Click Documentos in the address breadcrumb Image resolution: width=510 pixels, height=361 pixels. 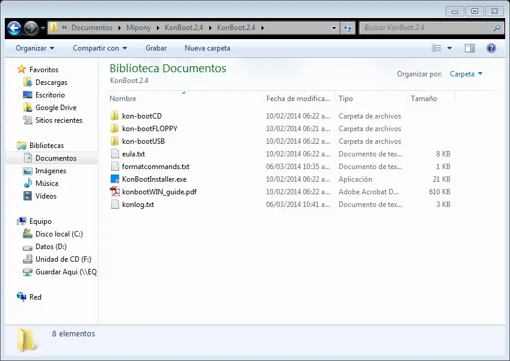(92, 28)
